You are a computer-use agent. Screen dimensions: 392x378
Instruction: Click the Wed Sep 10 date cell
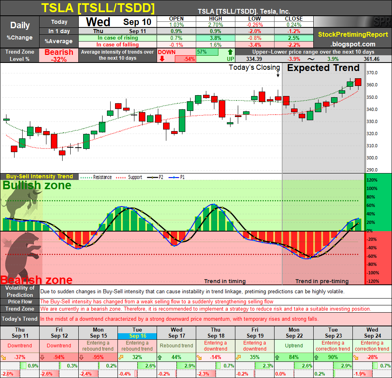(x=118, y=22)
